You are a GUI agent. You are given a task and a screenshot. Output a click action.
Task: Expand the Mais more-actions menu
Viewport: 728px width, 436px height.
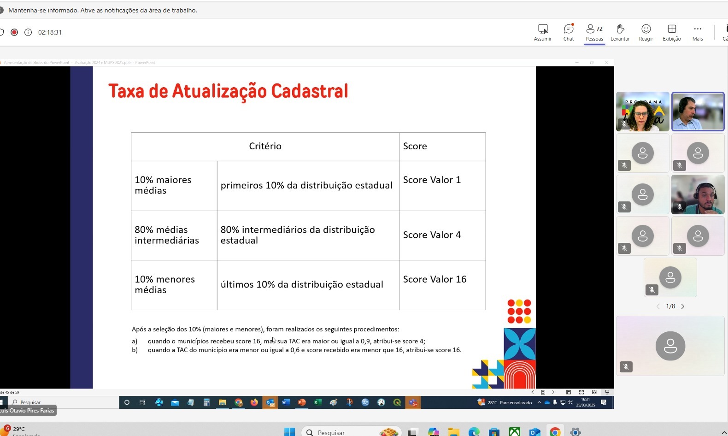698,32
